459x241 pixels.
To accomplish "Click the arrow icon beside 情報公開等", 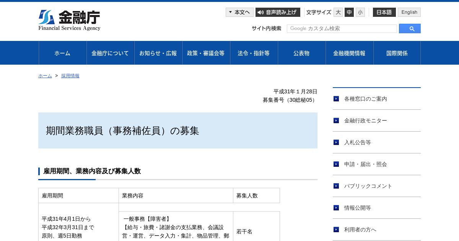I will [x=336, y=208].
